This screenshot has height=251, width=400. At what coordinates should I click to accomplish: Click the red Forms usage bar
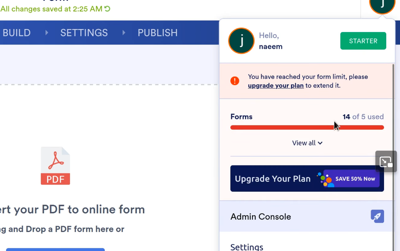click(307, 128)
